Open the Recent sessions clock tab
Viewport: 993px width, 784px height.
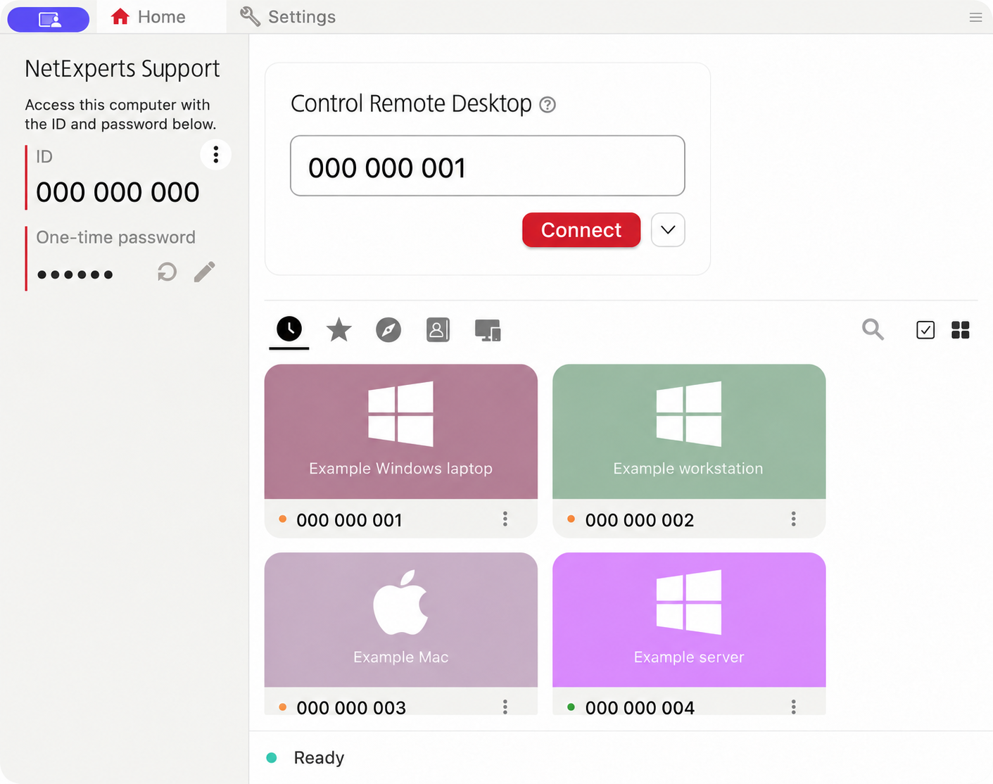click(289, 329)
